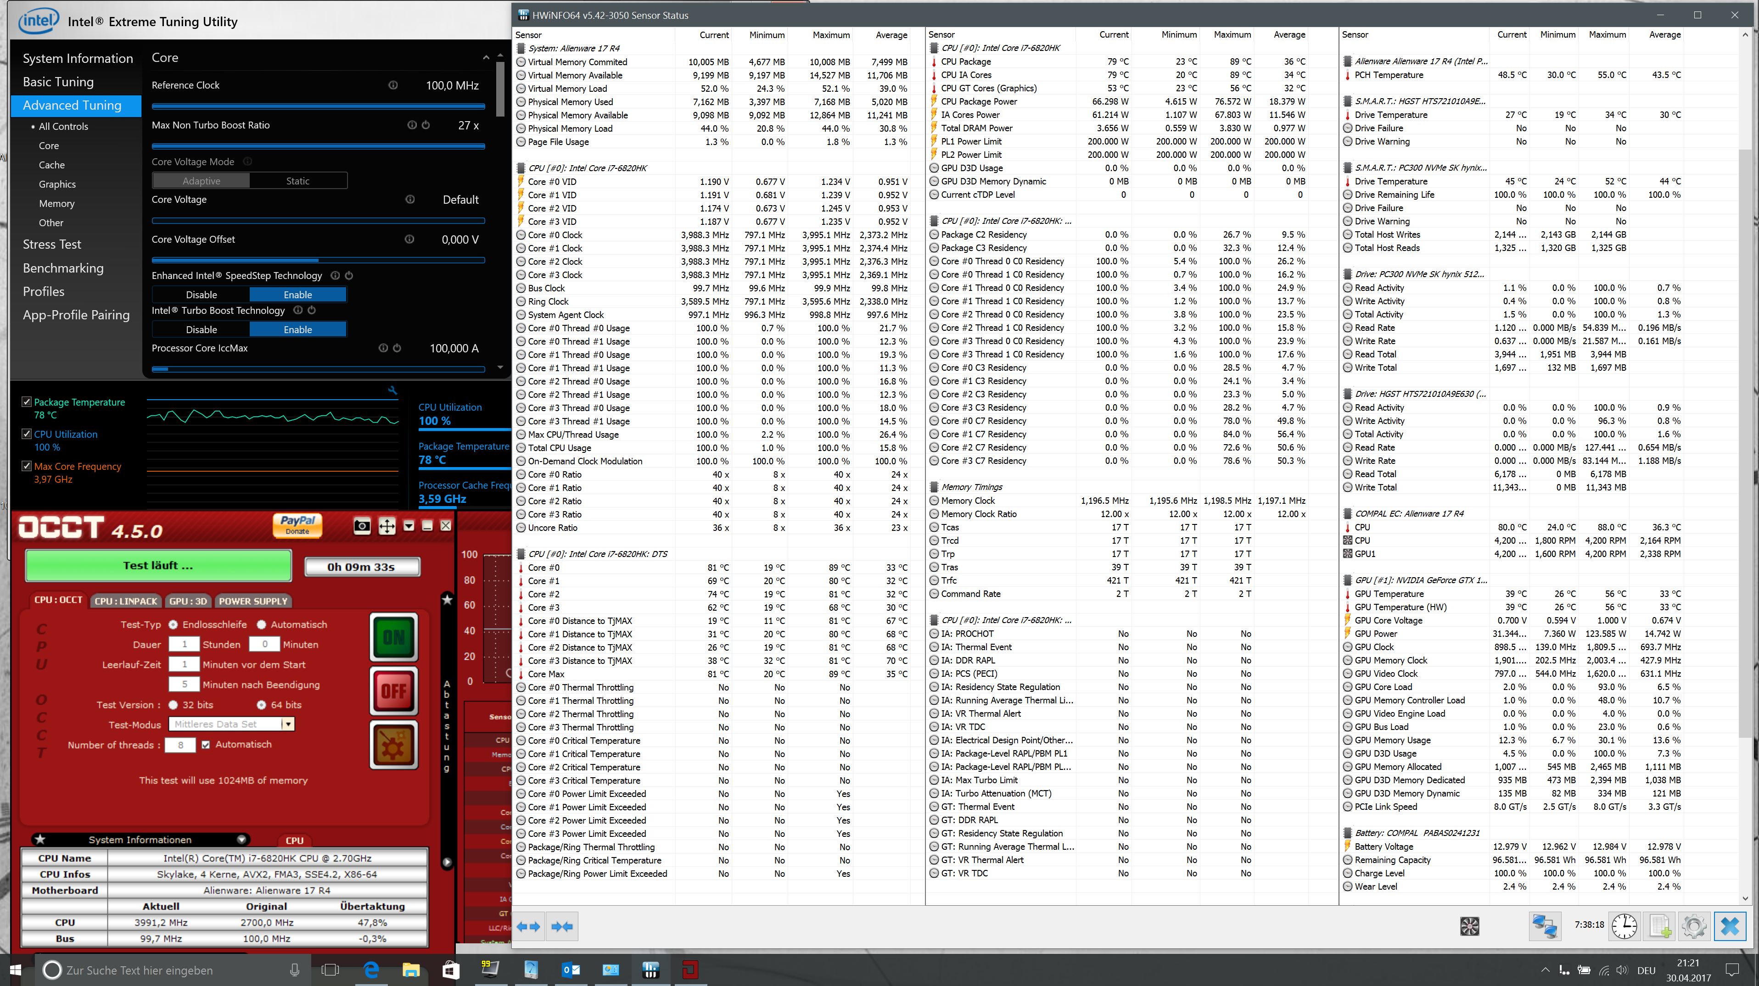Uncheck Max Core Frequency graph checkbox
The height and width of the screenshot is (986, 1759).
pyautogui.click(x=27, y=466)
